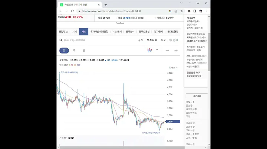Open the 외국인소진율 help icon
This screenshot has width=267, height=149.
click(x=206, y=41)
